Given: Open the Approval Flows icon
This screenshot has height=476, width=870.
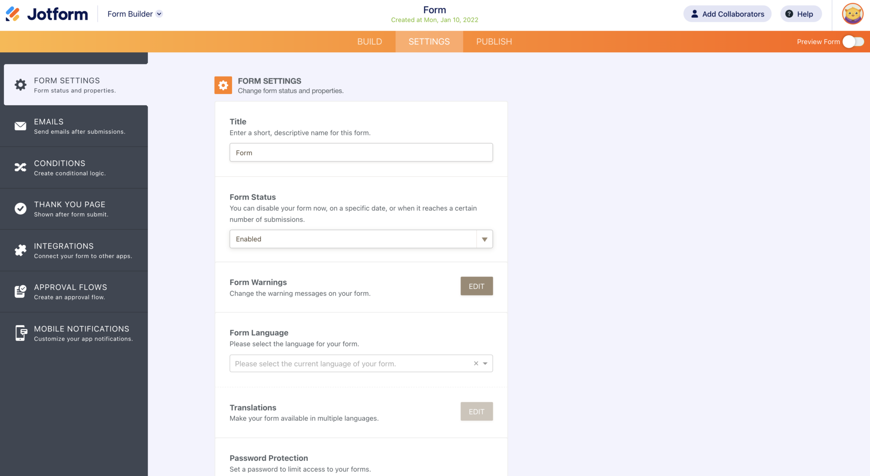Looking at the screenshot, I should (x=20, y=291).
